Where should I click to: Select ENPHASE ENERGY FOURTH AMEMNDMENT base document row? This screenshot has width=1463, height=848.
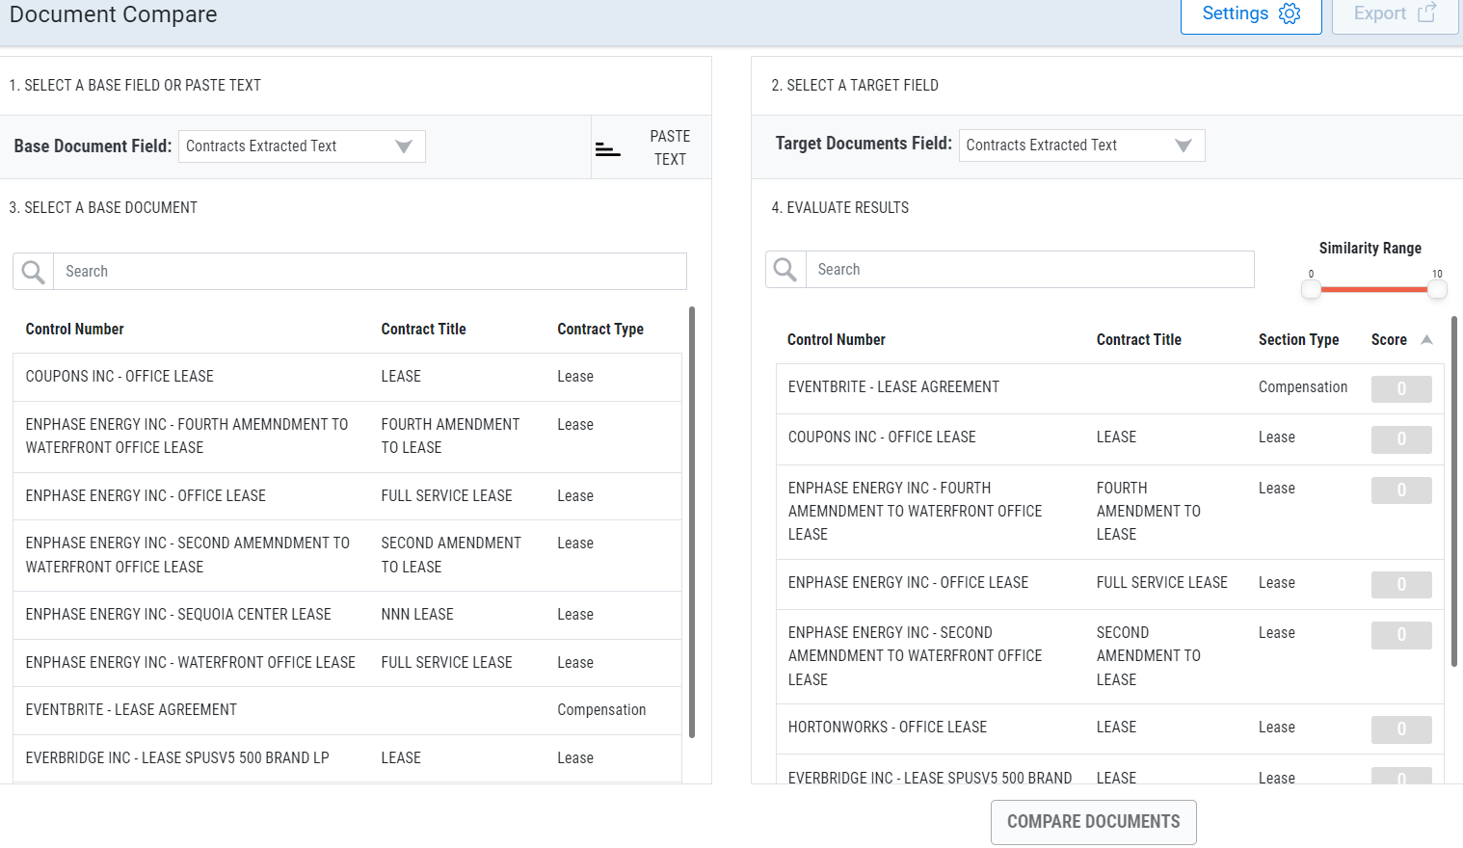pos(347,437)
